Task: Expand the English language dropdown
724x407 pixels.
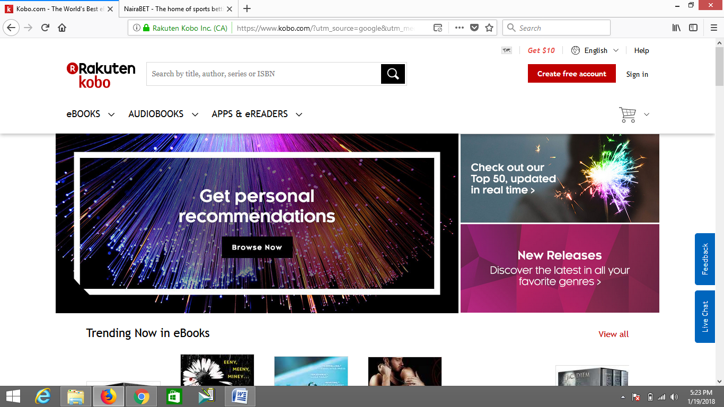Action: [x=616, y=50]
